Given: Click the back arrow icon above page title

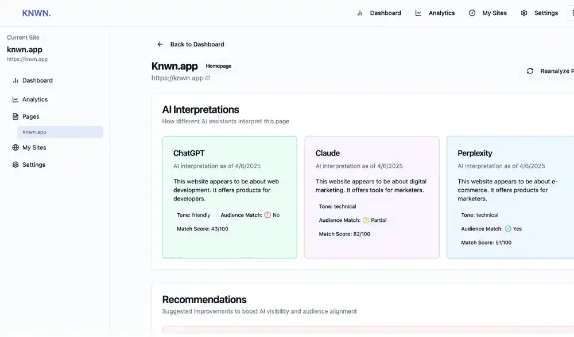Looking at the screenshot, I should click(160, 44).
